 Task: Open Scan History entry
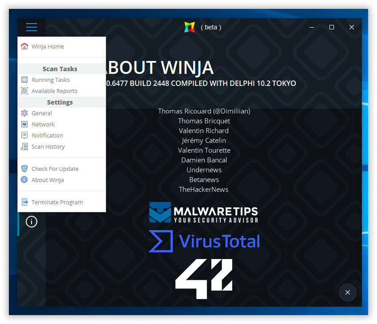click(62, 146)
